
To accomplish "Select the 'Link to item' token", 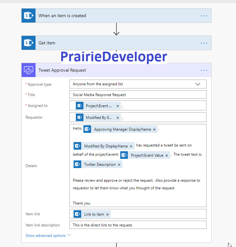I will coord(92,214).
